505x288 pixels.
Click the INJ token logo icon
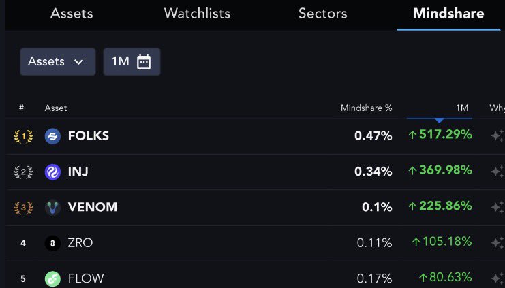pyautogui.click(x=52, y=172)
